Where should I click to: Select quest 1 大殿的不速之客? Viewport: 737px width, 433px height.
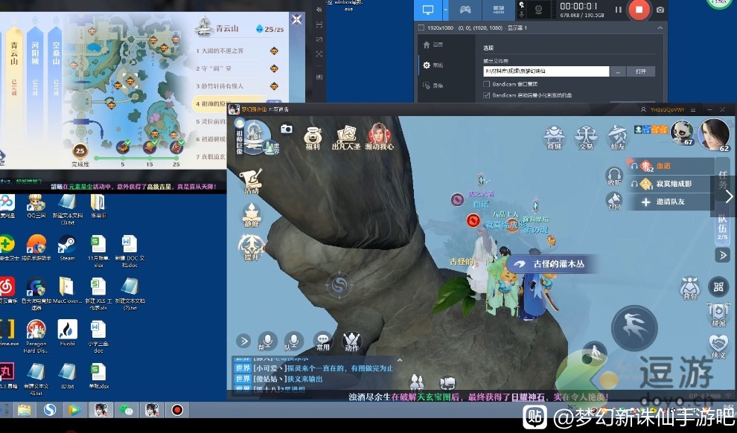[237, 51]
